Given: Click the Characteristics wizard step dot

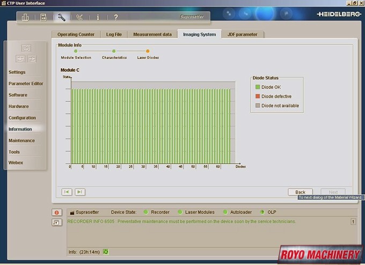Looking at the screenshot, I should coord(114,51).
